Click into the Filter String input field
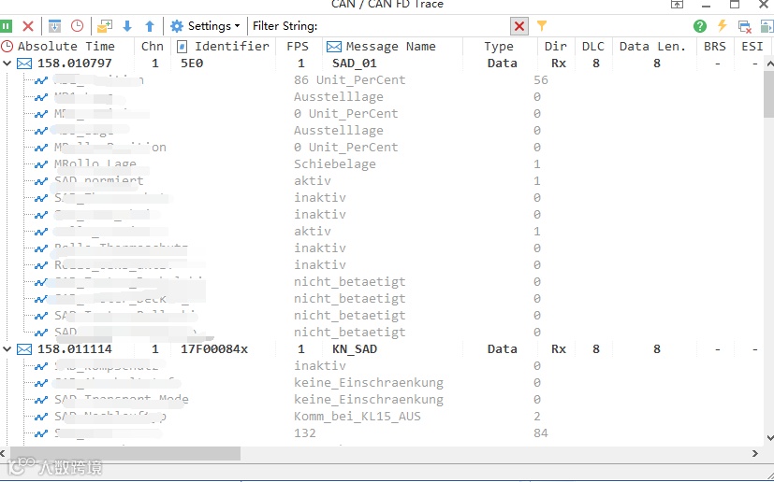 (412, 26)
